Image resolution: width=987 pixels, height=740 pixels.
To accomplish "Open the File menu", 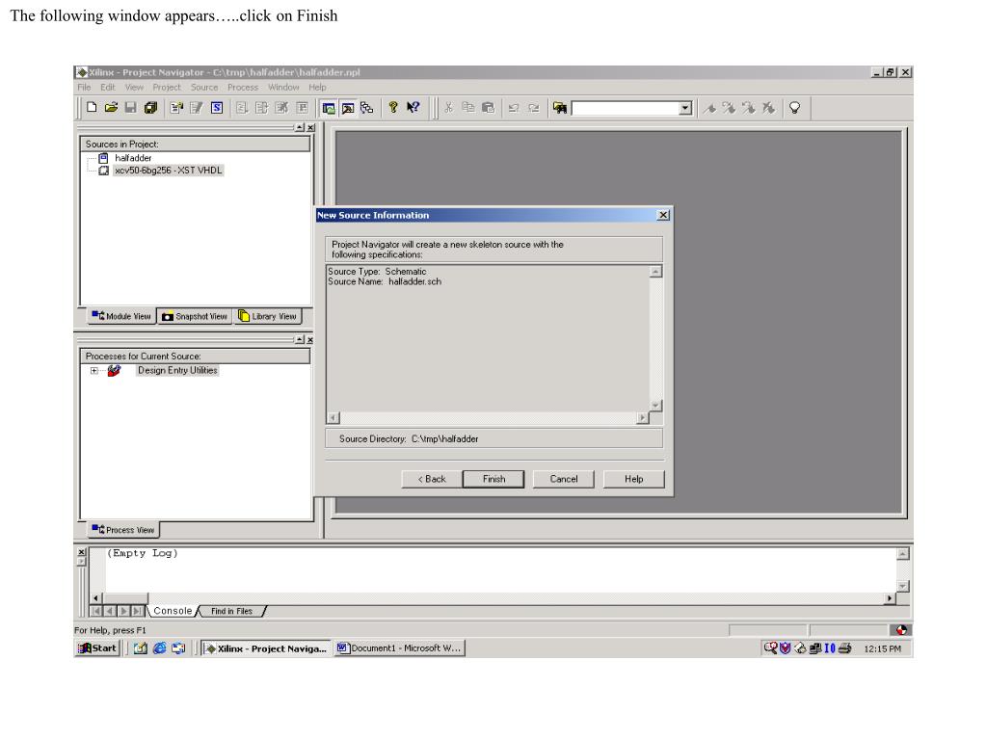I will click(x=85, y=88).
